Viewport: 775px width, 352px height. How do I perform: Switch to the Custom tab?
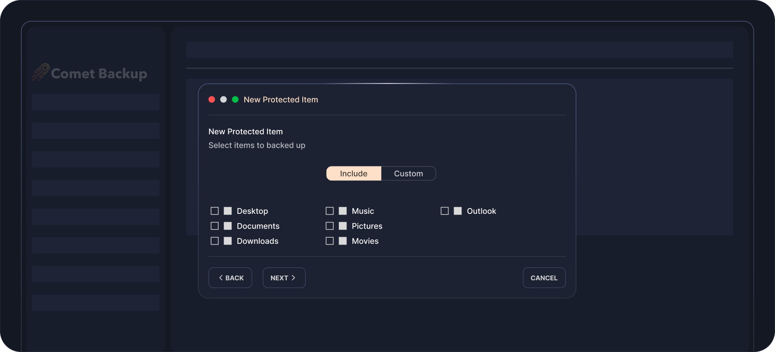point(408,173)
